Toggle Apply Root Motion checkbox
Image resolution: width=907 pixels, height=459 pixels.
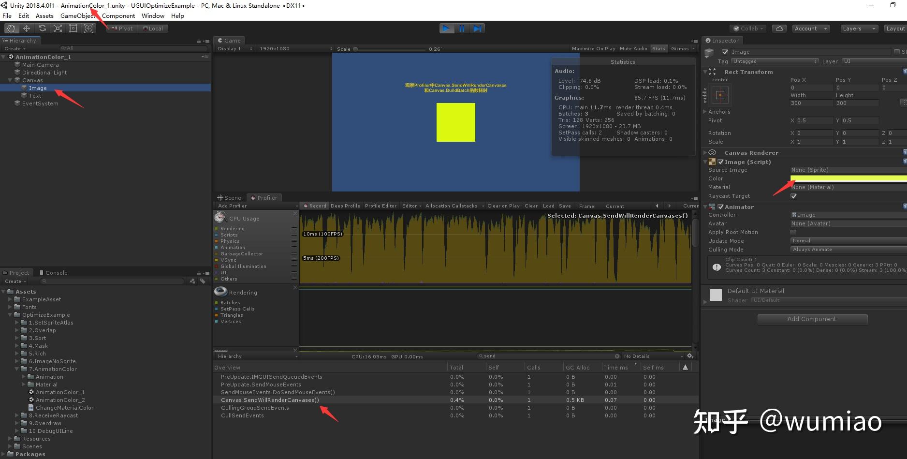793,232
